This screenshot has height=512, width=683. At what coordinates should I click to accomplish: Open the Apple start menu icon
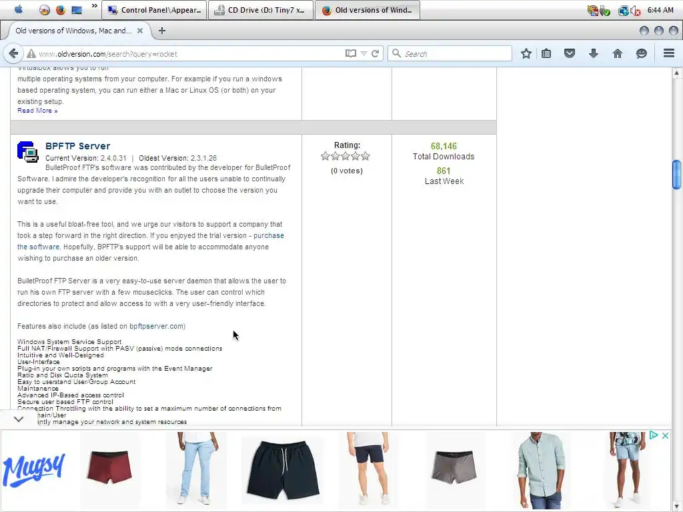tap(18, 9)
